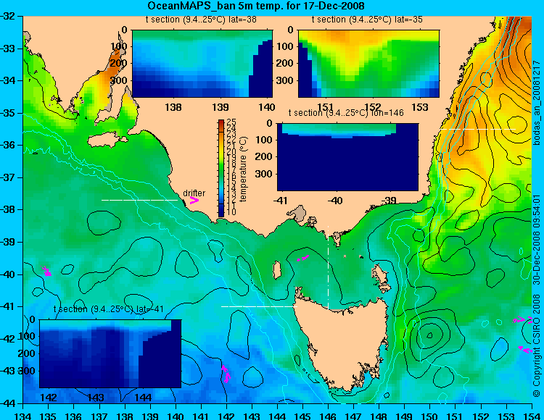Click the white dashed section line west of Tasmania
The width and height of the screenshot is (544, 420).
click(x=259, y=306)
